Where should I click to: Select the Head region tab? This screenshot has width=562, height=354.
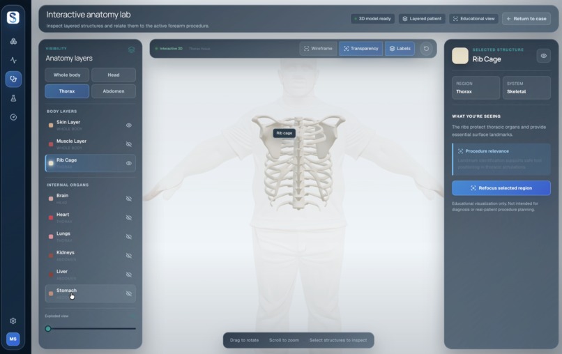114,75
